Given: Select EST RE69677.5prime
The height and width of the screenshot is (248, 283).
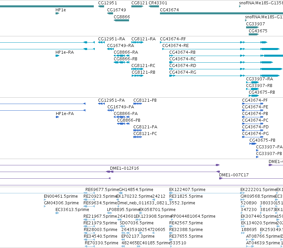Looking at the screenshot, I should 102,190.
